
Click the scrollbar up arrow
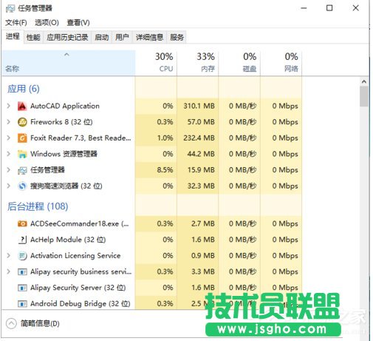pyautogui.click(x=364, y=81)
